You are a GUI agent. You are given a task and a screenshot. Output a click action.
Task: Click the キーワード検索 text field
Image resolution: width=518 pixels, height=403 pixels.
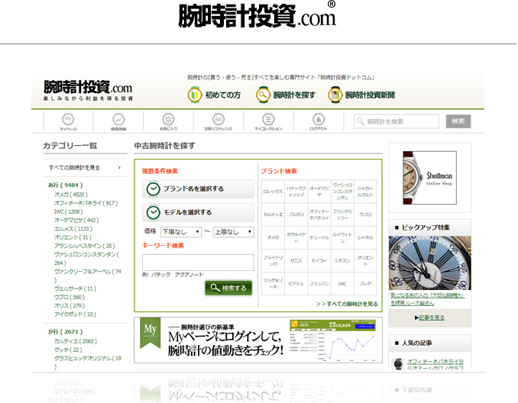pos(198,263)
